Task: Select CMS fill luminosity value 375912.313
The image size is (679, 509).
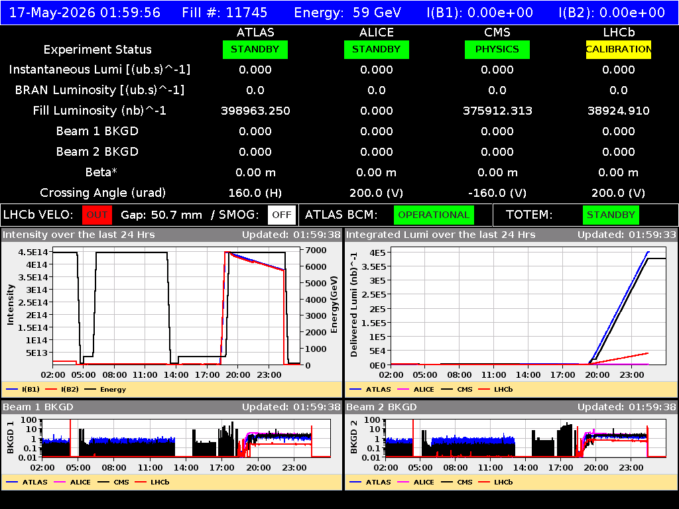Action: 497,111
